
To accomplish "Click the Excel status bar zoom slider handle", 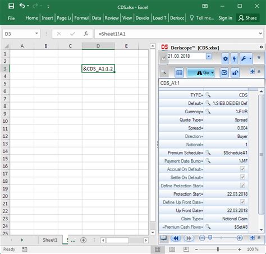I will [x=218, y=249].
